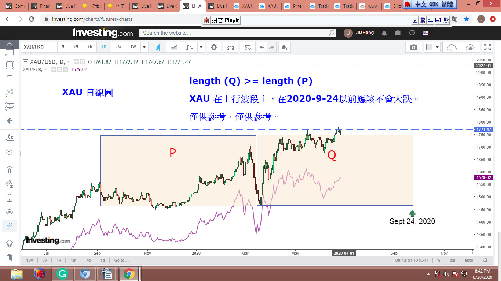This screenshot has width=501, height=281.
Task: Remove drawings with trash can icon
Action: coord(10,258)
